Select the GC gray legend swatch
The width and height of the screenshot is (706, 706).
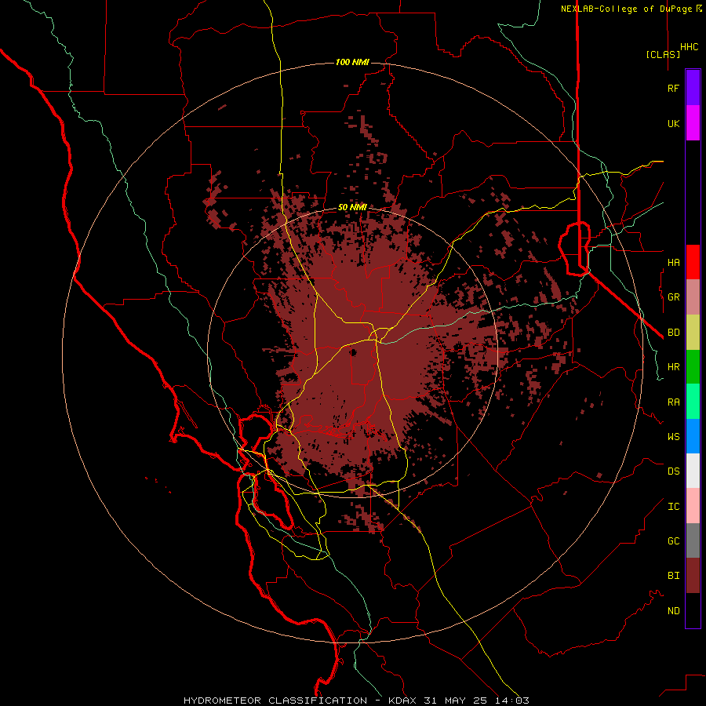point(693,540)
